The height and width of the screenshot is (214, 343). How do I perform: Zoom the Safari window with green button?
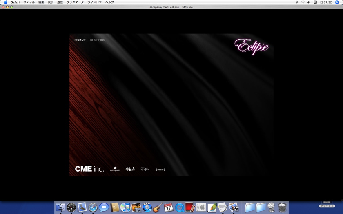point(12,7)
